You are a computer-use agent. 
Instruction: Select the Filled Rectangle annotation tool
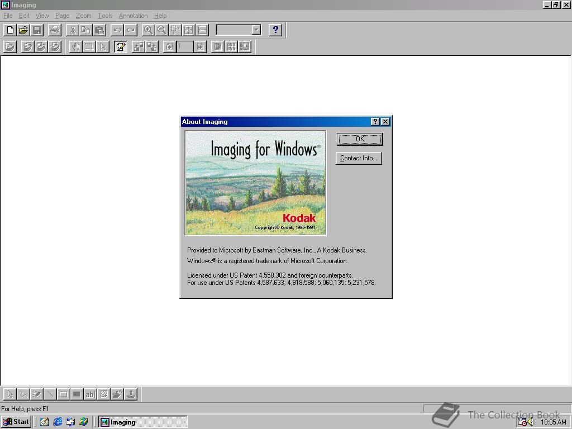[x=77, y=394]
